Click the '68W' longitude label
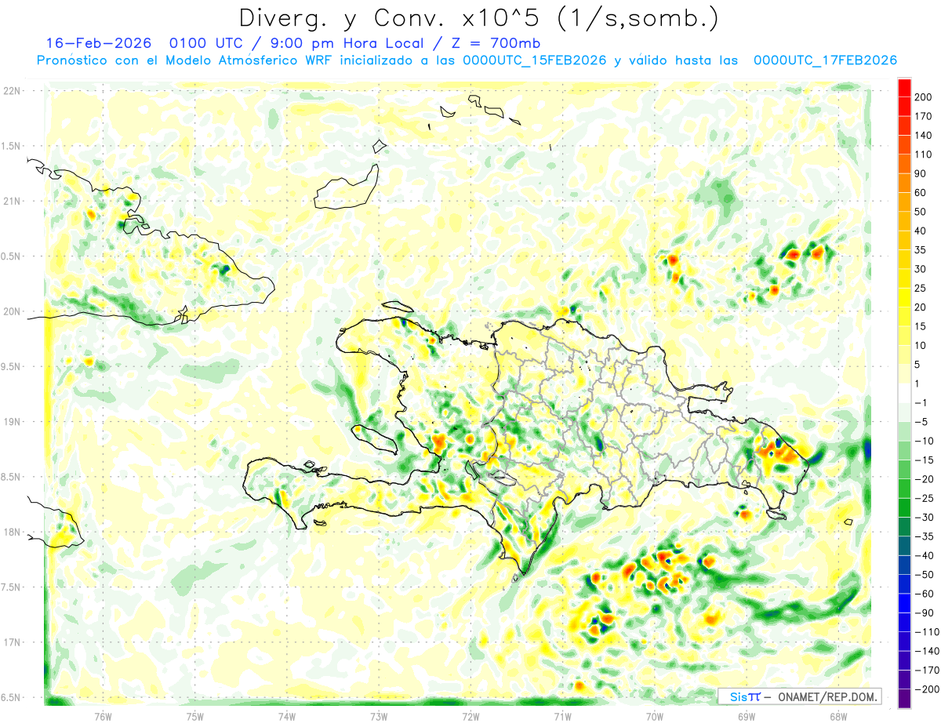The image size is (941, 727). [838, 716]
